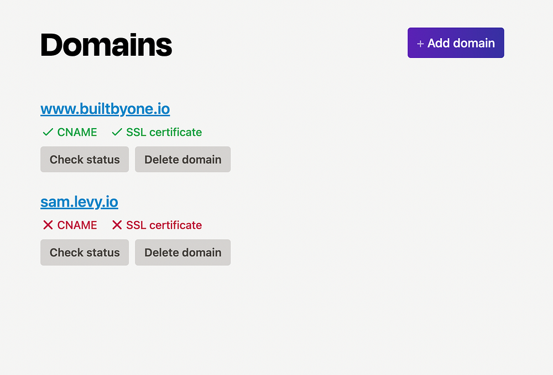Select the red CNAME status label

pyautogui.click(x=77, y=225)
